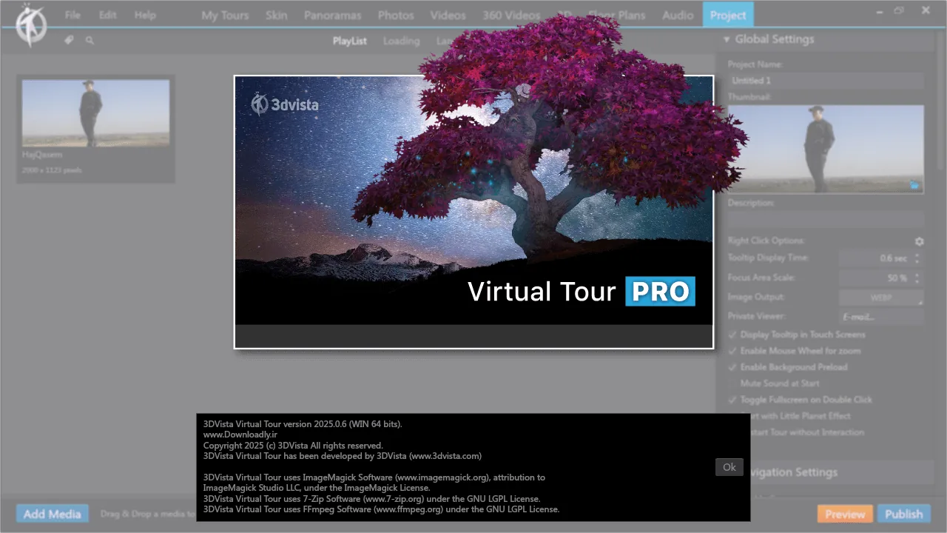Image resolution: width=947 pixels, height=533 pixels.
Task: Click the "Copyright 2025 (c) 3DVista" line
Action: click(293, 446)
